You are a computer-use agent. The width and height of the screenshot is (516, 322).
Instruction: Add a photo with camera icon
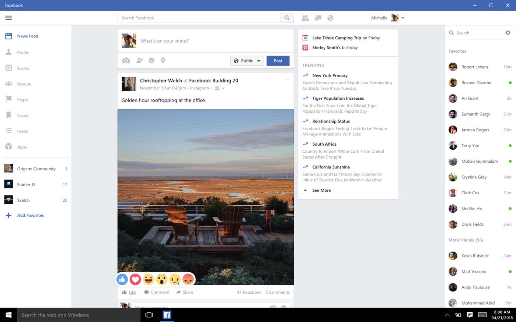pos(126,61)
